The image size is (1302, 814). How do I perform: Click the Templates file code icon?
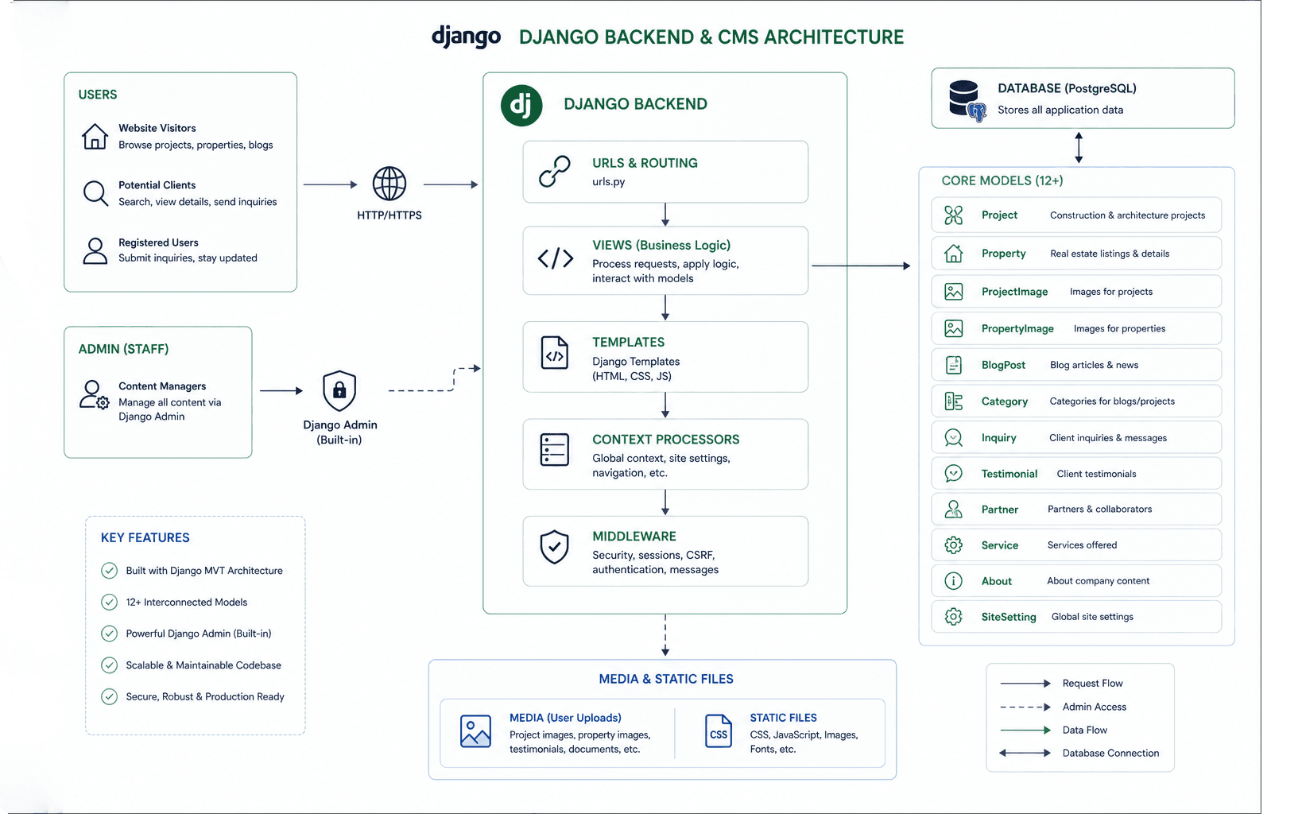click(x=555, y=353)
